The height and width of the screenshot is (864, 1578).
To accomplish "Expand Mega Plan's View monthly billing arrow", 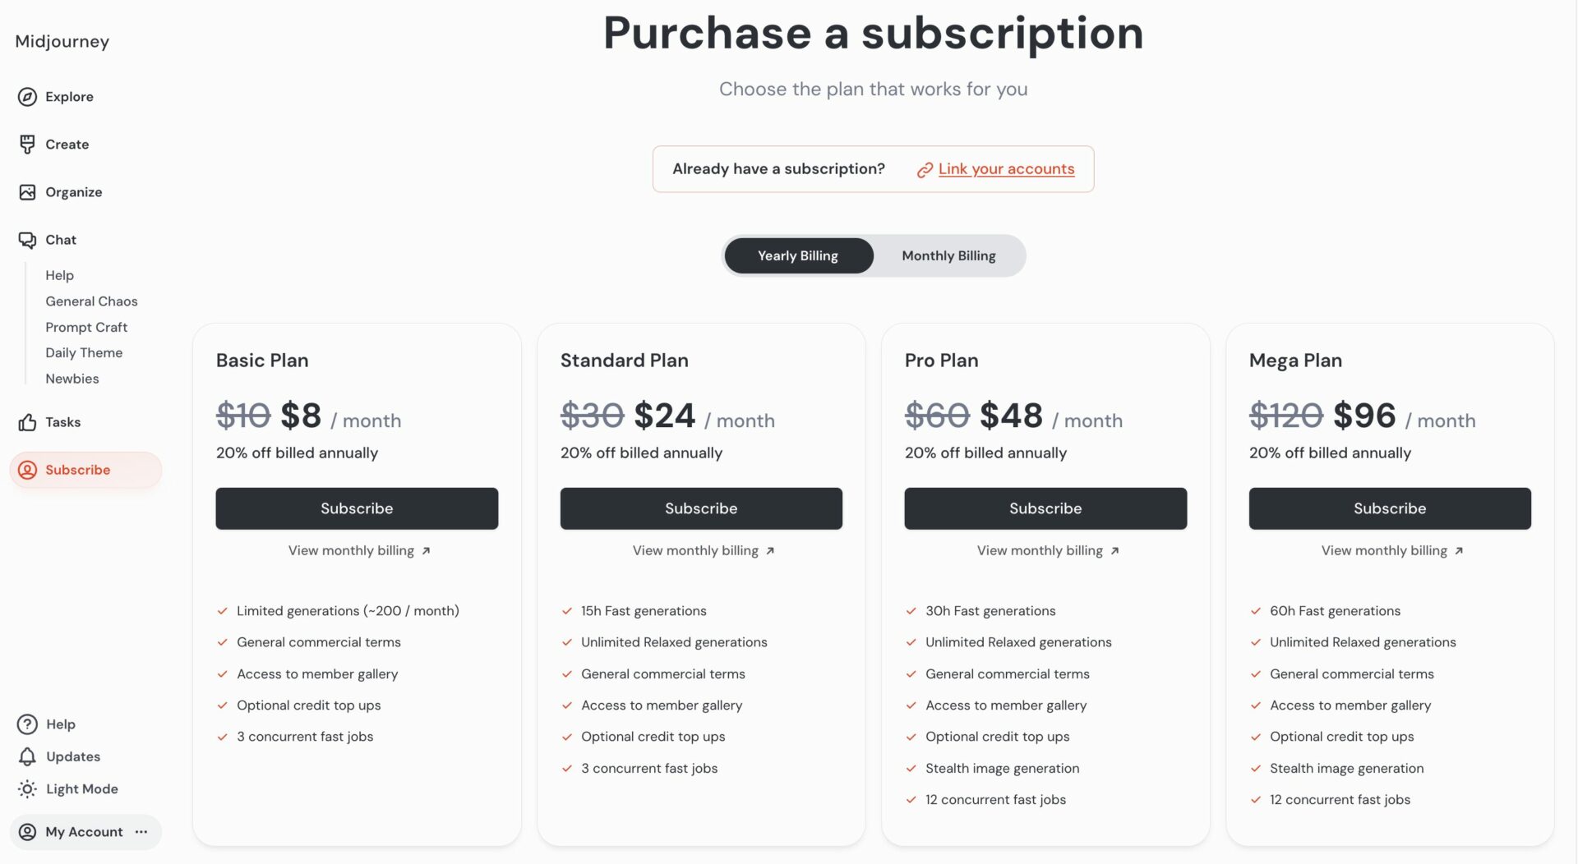I will click(1459, 551).
